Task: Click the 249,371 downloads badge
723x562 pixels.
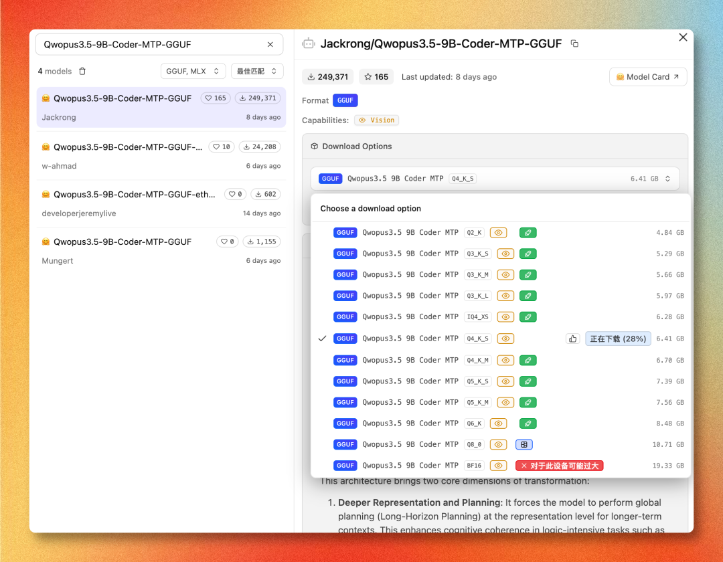Action: point(327,77)
